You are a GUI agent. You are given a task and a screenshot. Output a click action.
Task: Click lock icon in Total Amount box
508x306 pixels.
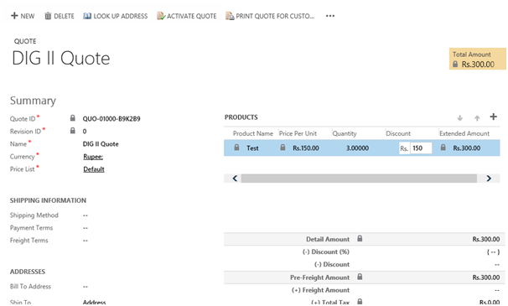tap(455, 65)
